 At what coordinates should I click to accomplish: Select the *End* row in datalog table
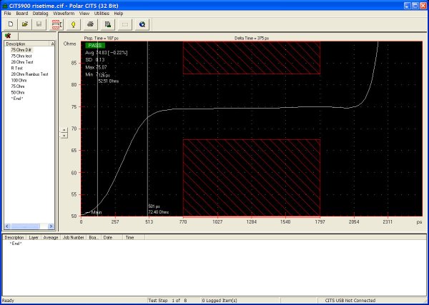pos(16,244)
